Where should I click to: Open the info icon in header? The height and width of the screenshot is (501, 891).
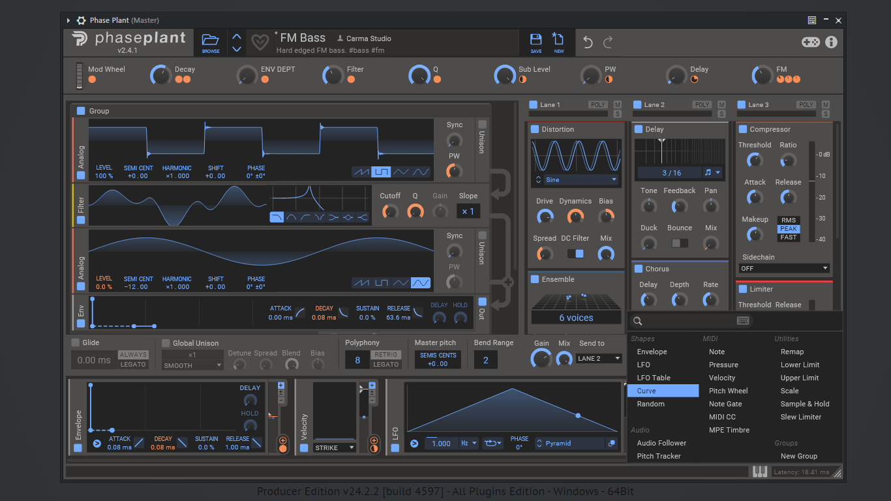click(x=831, y=42)
